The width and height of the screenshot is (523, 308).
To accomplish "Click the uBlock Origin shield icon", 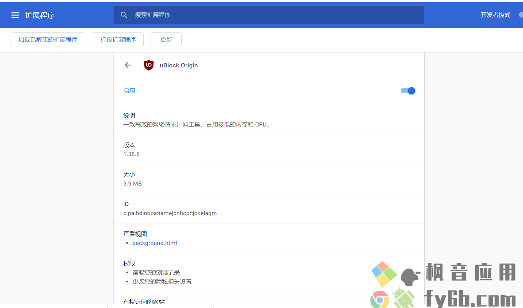I will (x=148, y=65).
